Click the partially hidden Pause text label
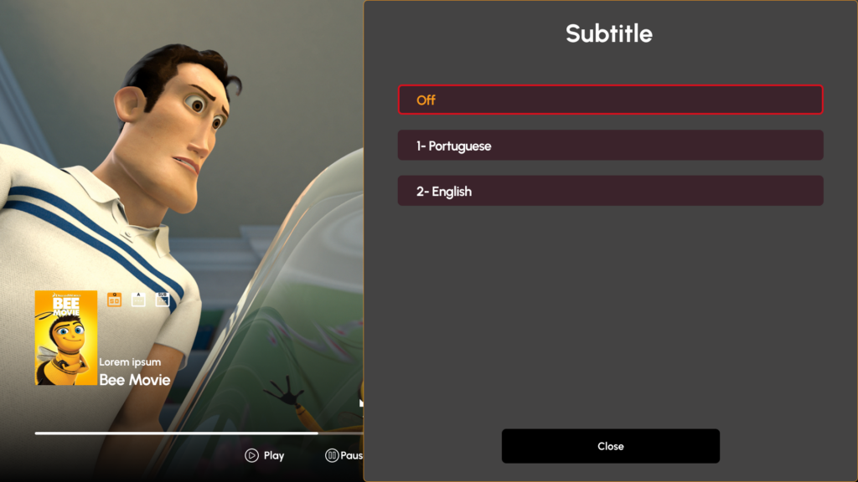Viewport: 858px width, 482px height. point(351,455)
